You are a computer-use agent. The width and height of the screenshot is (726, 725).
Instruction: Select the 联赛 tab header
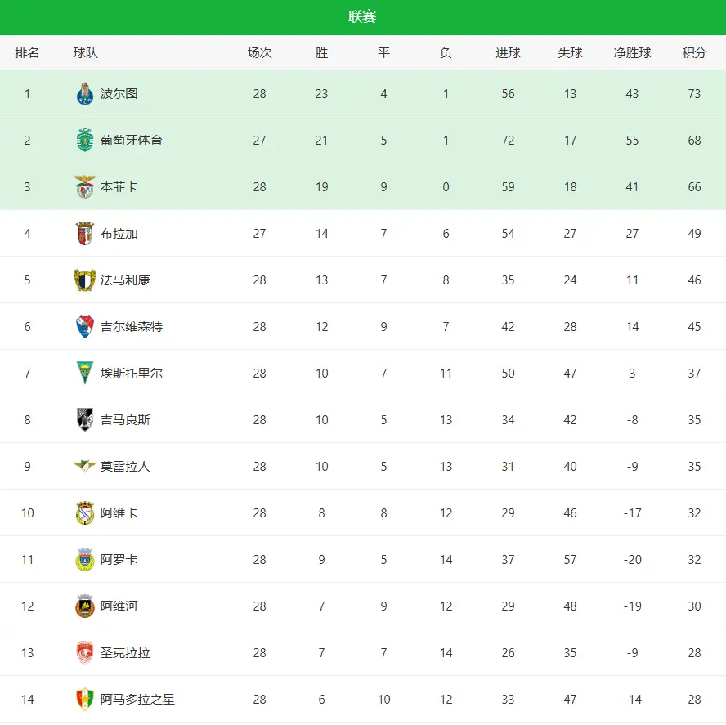[362, 17]
